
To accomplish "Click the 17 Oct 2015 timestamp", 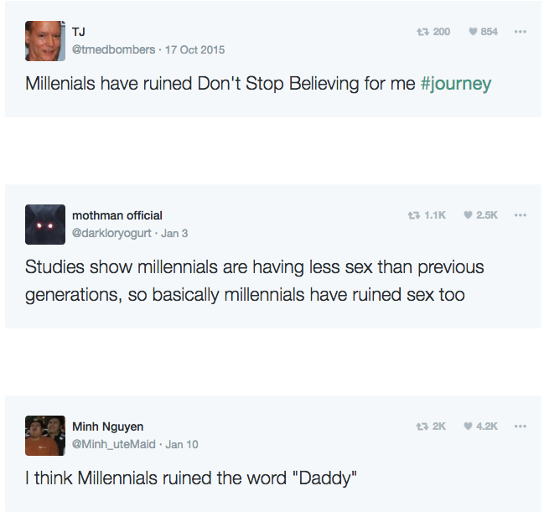I will point(194,49).
